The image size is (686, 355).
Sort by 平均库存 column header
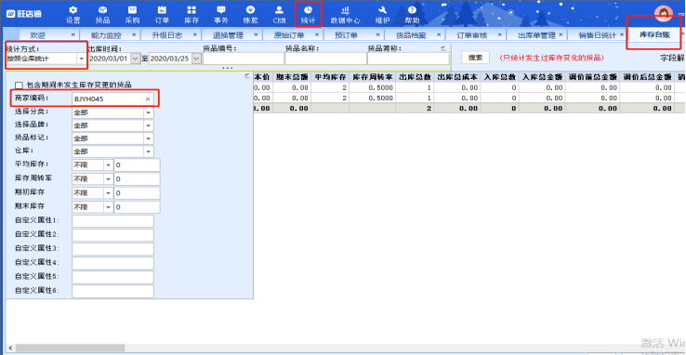coord(330,76)
